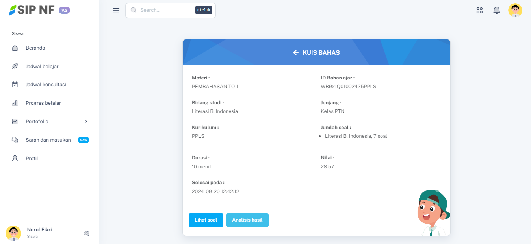Click the Saran dan masukan chat icon

pos(15,140)
